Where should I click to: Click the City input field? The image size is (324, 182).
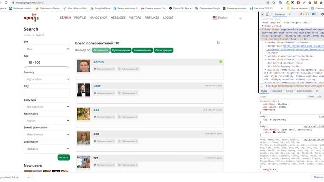click(x=47, y=93)
